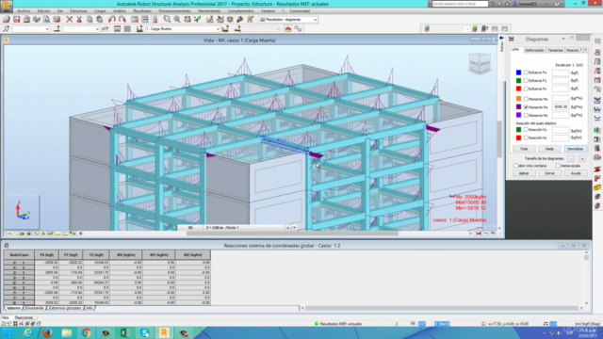Image resolution: width=603 pixels, height=339 pixels.
Task: Enable Momento Mx checkbox
Action: click(526, 99)
